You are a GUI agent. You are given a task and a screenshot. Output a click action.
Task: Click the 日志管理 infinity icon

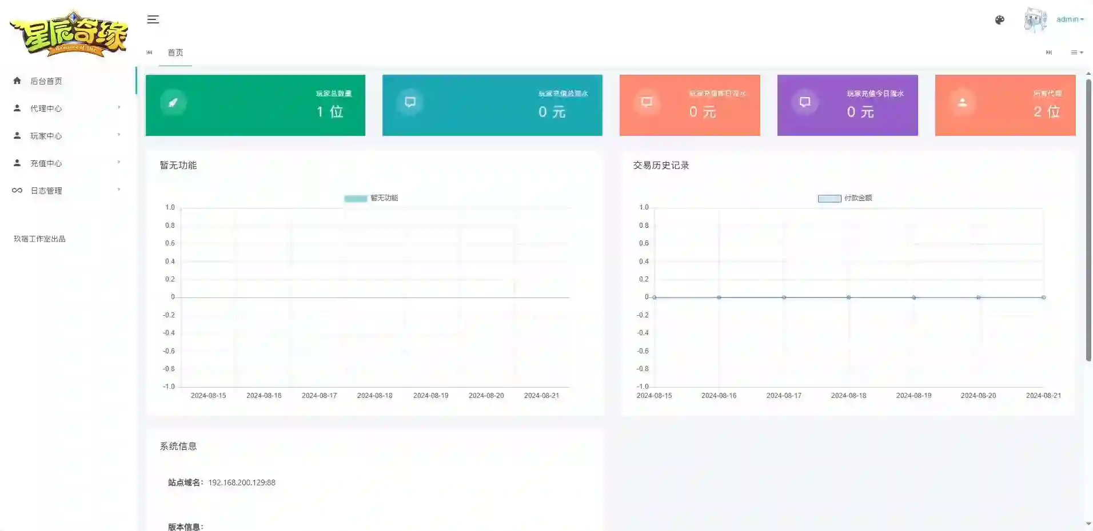(17, 190)
